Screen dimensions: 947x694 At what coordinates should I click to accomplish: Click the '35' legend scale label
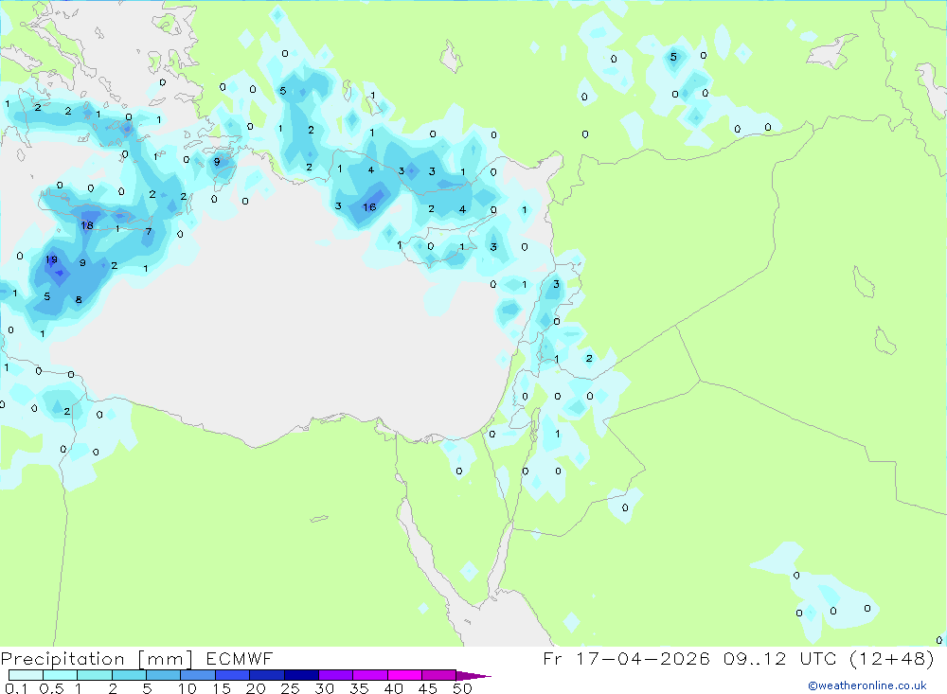pyautogui.click(x=359, y=688)
